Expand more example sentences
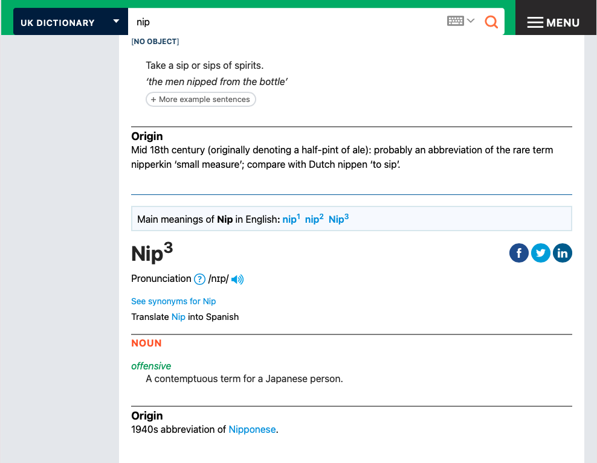The width and height of the screenshot is (597, 463). [x=201, y=99]
